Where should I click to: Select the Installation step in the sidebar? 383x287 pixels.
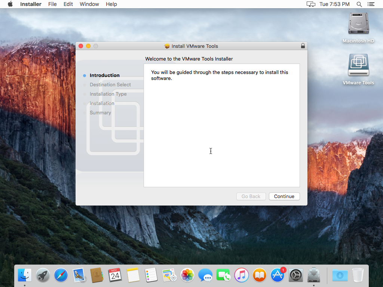click(x=102, y=104)
